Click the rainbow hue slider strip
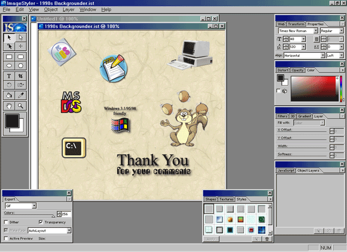This screenshot has height=252, width=347. (341, 89)
